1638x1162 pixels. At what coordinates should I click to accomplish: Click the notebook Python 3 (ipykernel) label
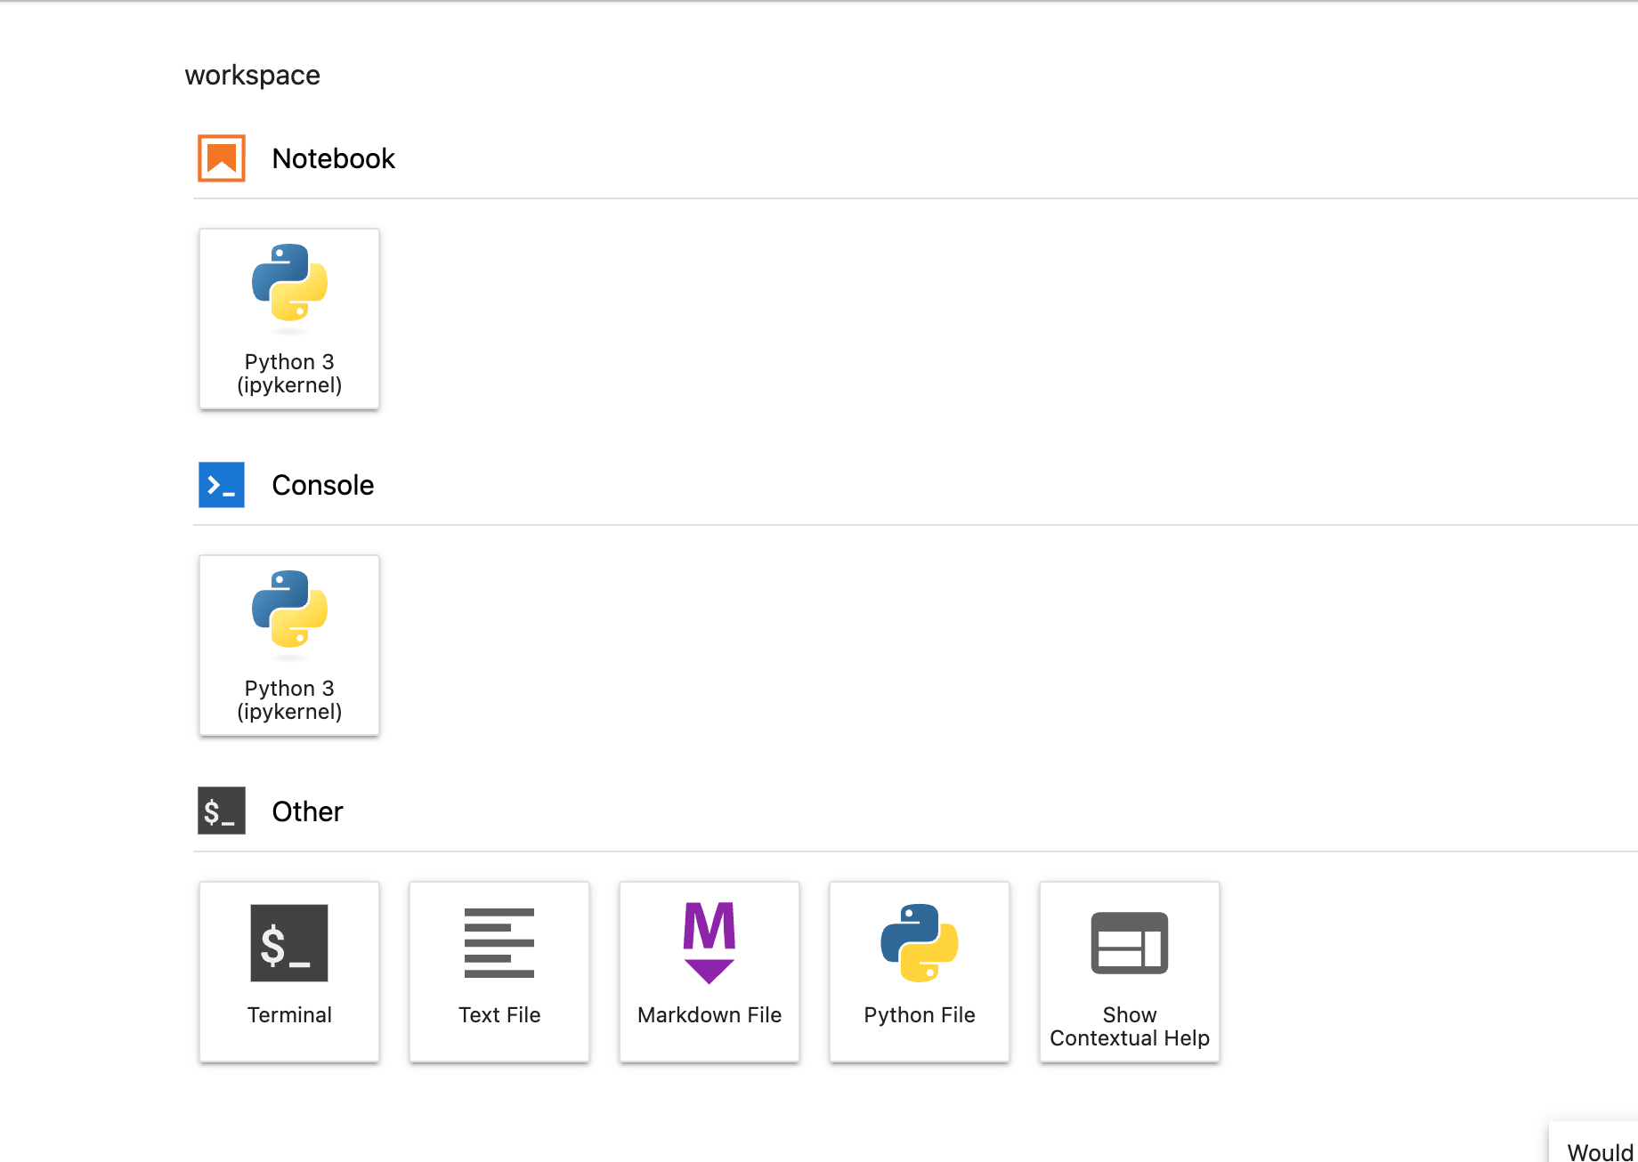[x=289, y=374]
